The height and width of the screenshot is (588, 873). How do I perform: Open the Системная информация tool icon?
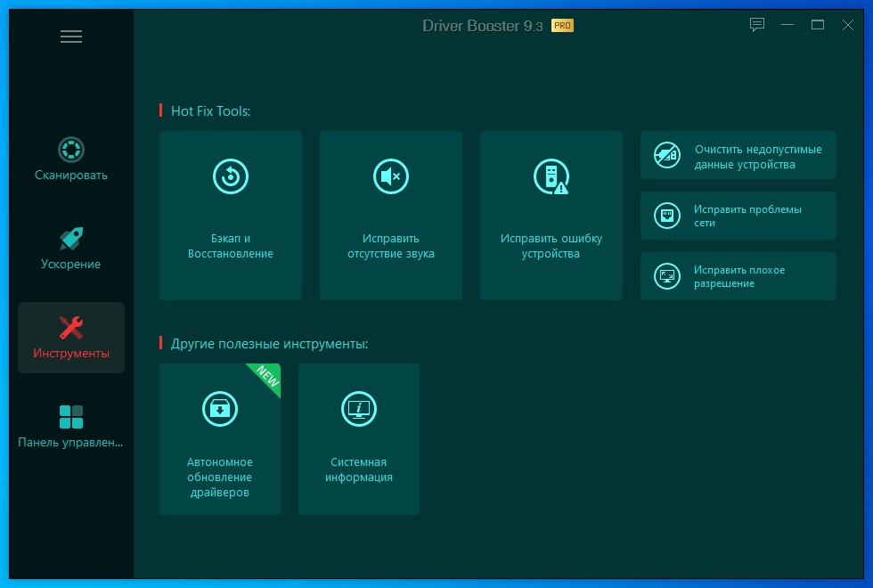coord(358,409)
